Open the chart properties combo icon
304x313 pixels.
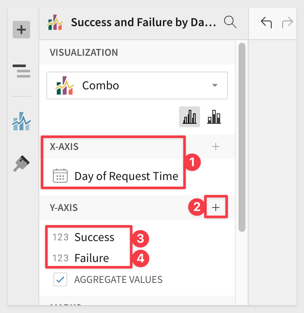pyautogui.click(x=21, y=121)
